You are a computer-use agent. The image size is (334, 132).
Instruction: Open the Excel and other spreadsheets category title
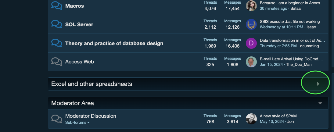click(x=92, y=84)
